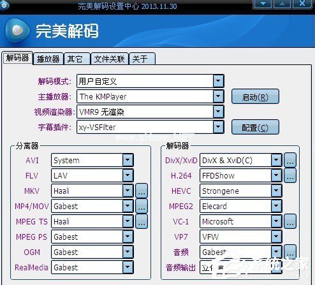Open the OGM splitter dropdown
315x285 pixels.
(x=128, y=252)
